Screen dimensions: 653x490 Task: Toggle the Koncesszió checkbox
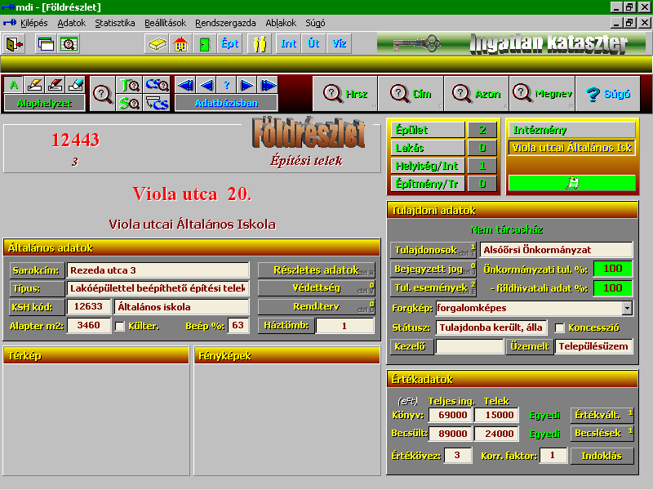560,328
